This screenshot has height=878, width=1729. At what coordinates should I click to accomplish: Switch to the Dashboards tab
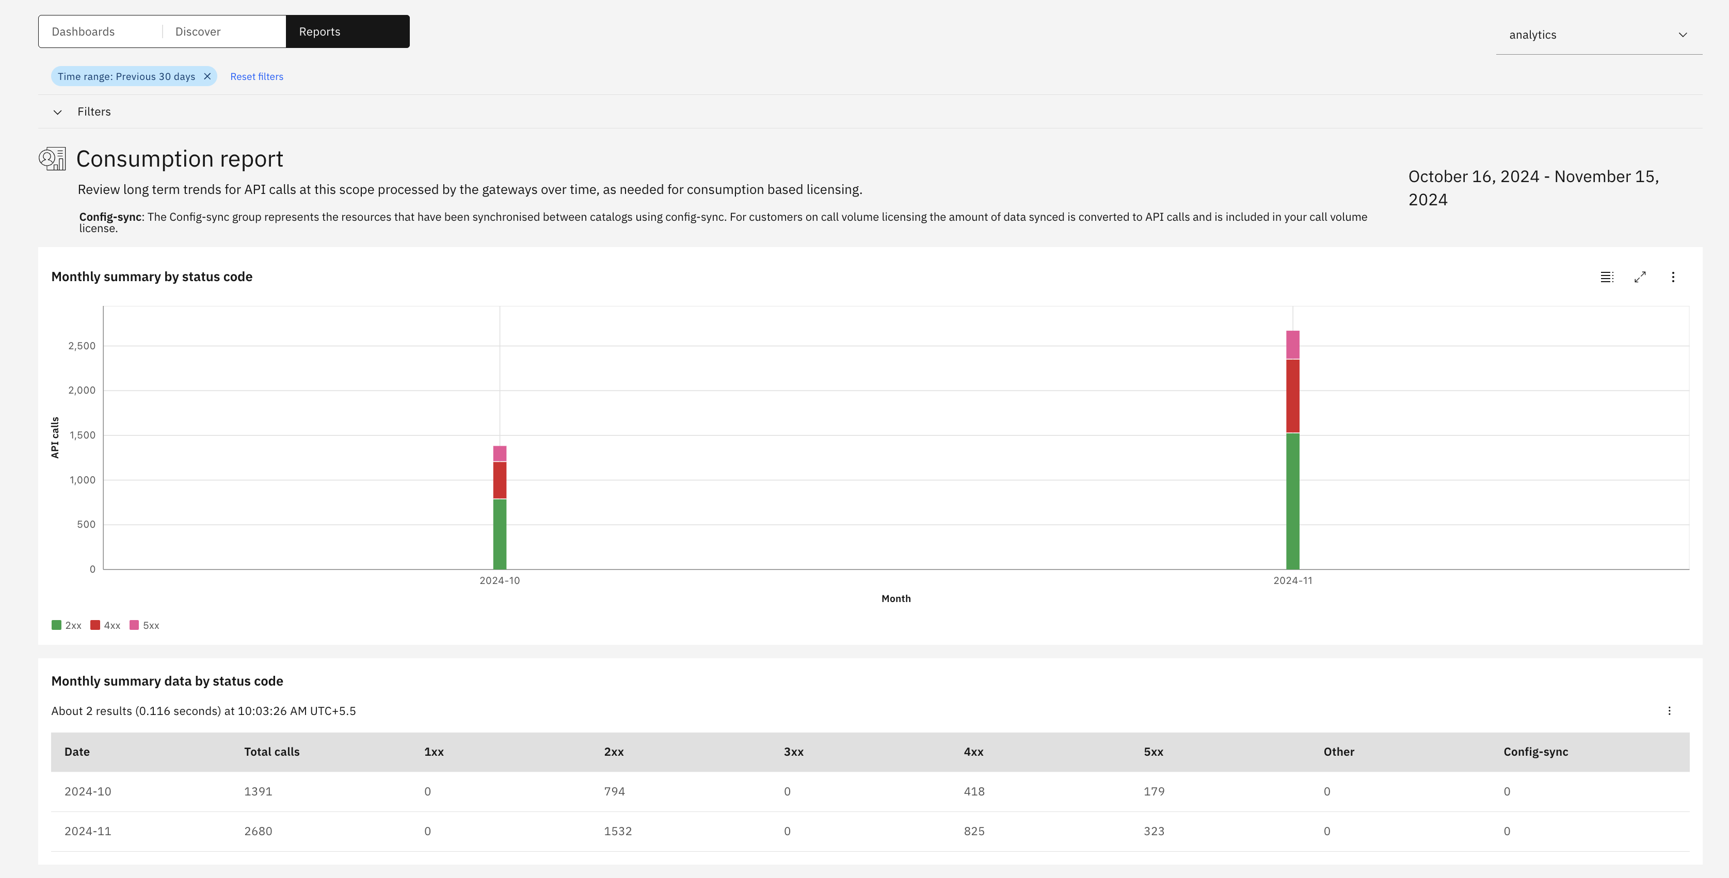coord(83,31)
